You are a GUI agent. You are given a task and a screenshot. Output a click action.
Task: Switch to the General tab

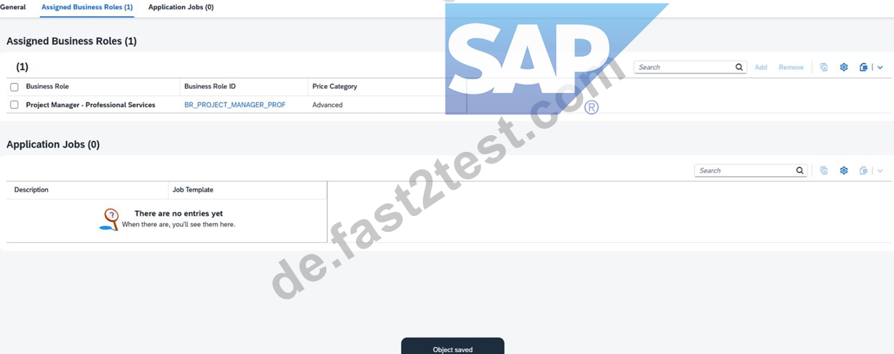point(13,7)
